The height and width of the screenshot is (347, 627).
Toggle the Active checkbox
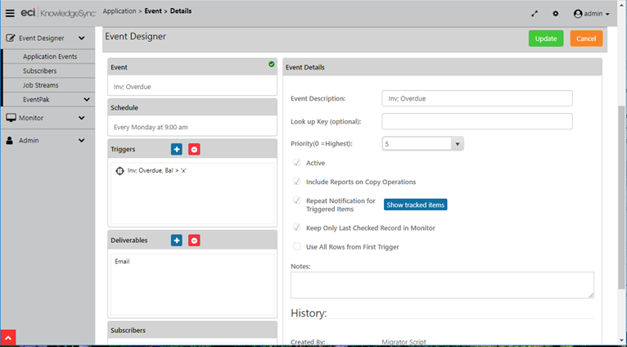point(296,163)
